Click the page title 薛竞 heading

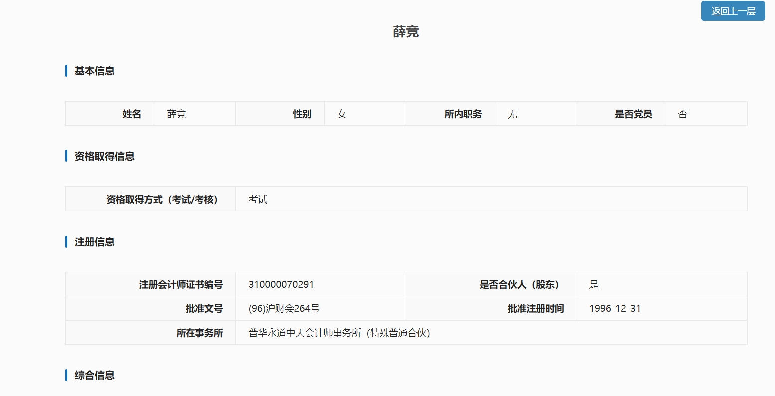click(x=406, y=32)
